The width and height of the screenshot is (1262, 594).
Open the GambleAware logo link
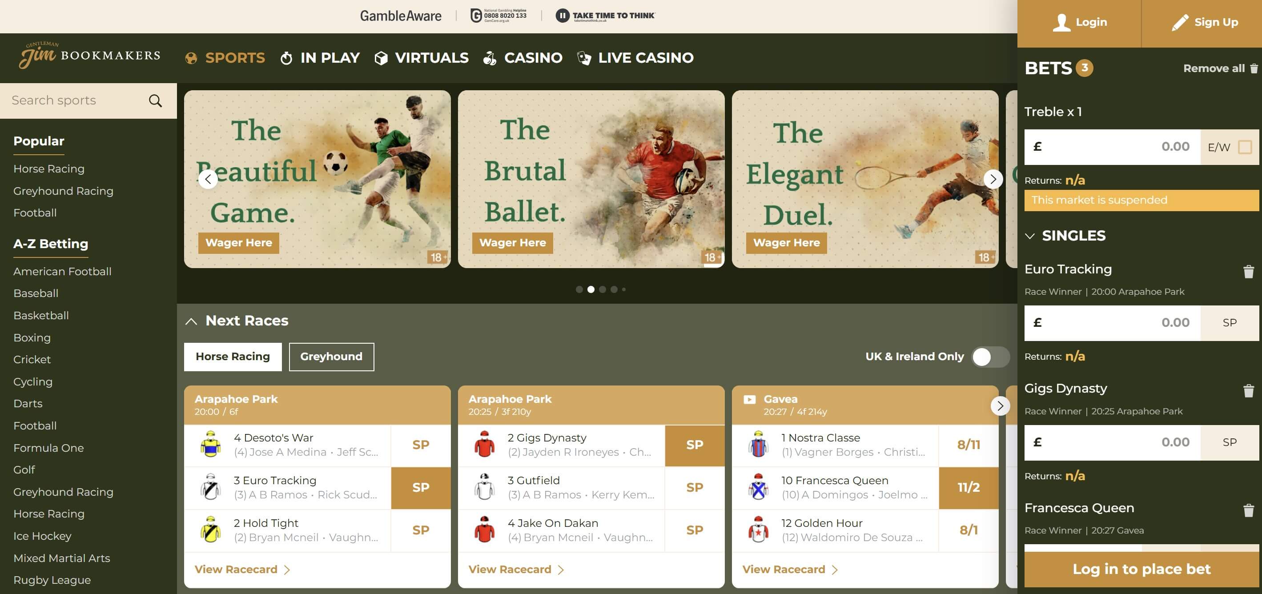point(401,16)
